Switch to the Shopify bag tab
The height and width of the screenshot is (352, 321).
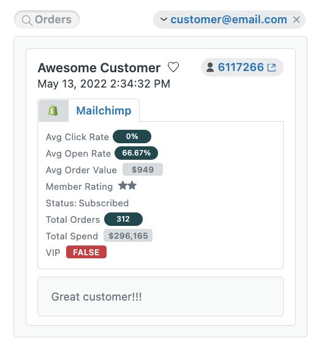pos(53,111)
